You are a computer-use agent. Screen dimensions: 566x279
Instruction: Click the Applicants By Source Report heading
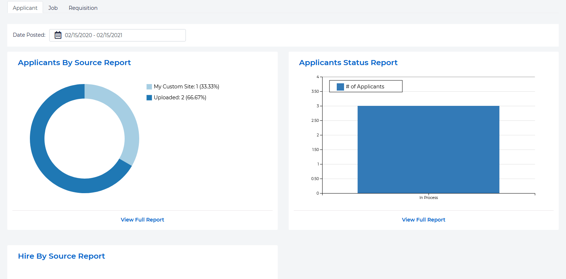tap(74, 63)
